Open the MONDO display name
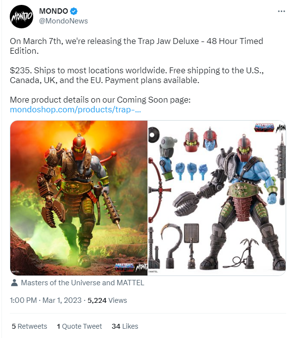Screen dimensions: 293x338 (53, 11)
